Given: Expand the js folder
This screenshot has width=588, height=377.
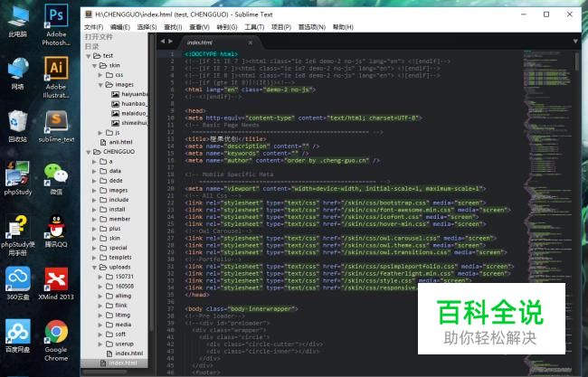Looking at the screenshot, I should (100, 133).
